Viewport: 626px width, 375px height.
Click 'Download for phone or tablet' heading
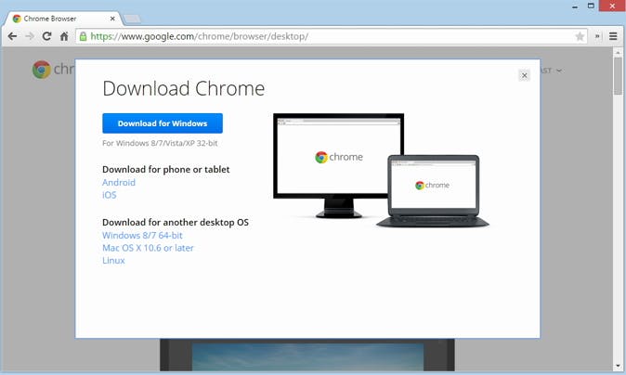(165, 170)
